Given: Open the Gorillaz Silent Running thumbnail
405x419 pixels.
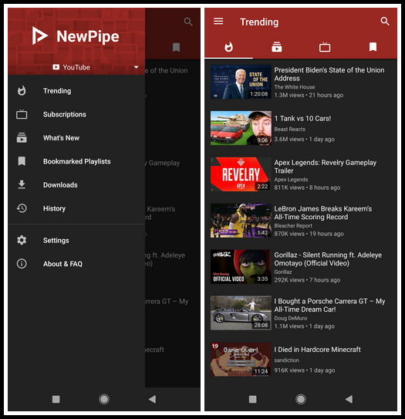Looking at the screenshot, I should [241, 267].
